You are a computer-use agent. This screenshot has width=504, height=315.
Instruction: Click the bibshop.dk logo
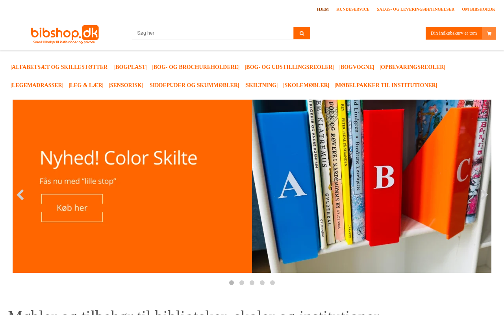click(x=65, y=34)
